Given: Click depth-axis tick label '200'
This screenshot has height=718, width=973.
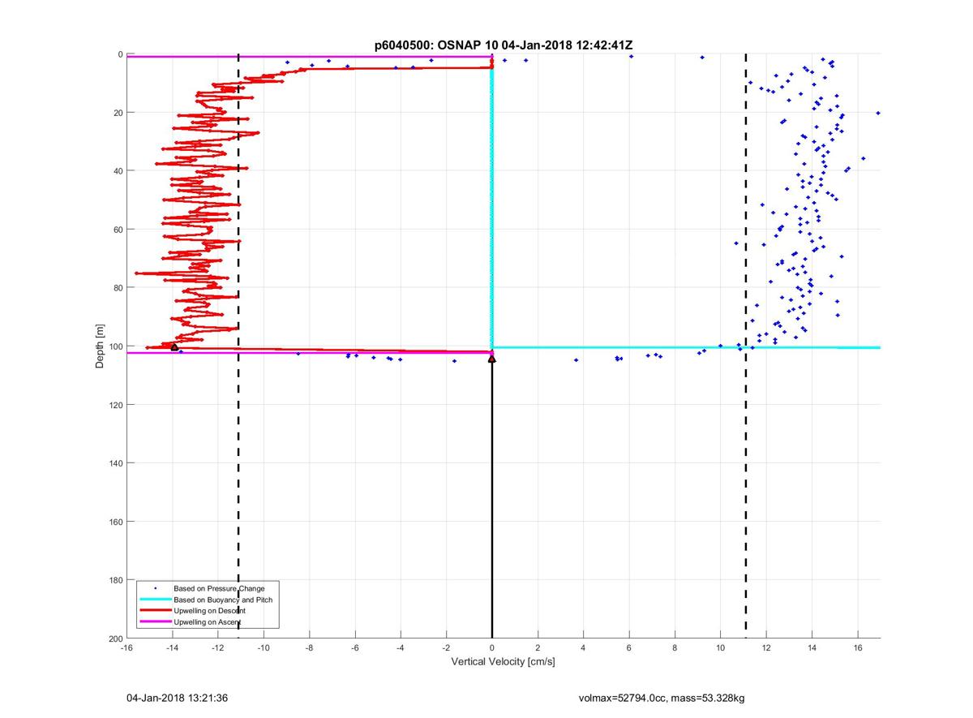Looking at the screenshot, I should point(115,638).
